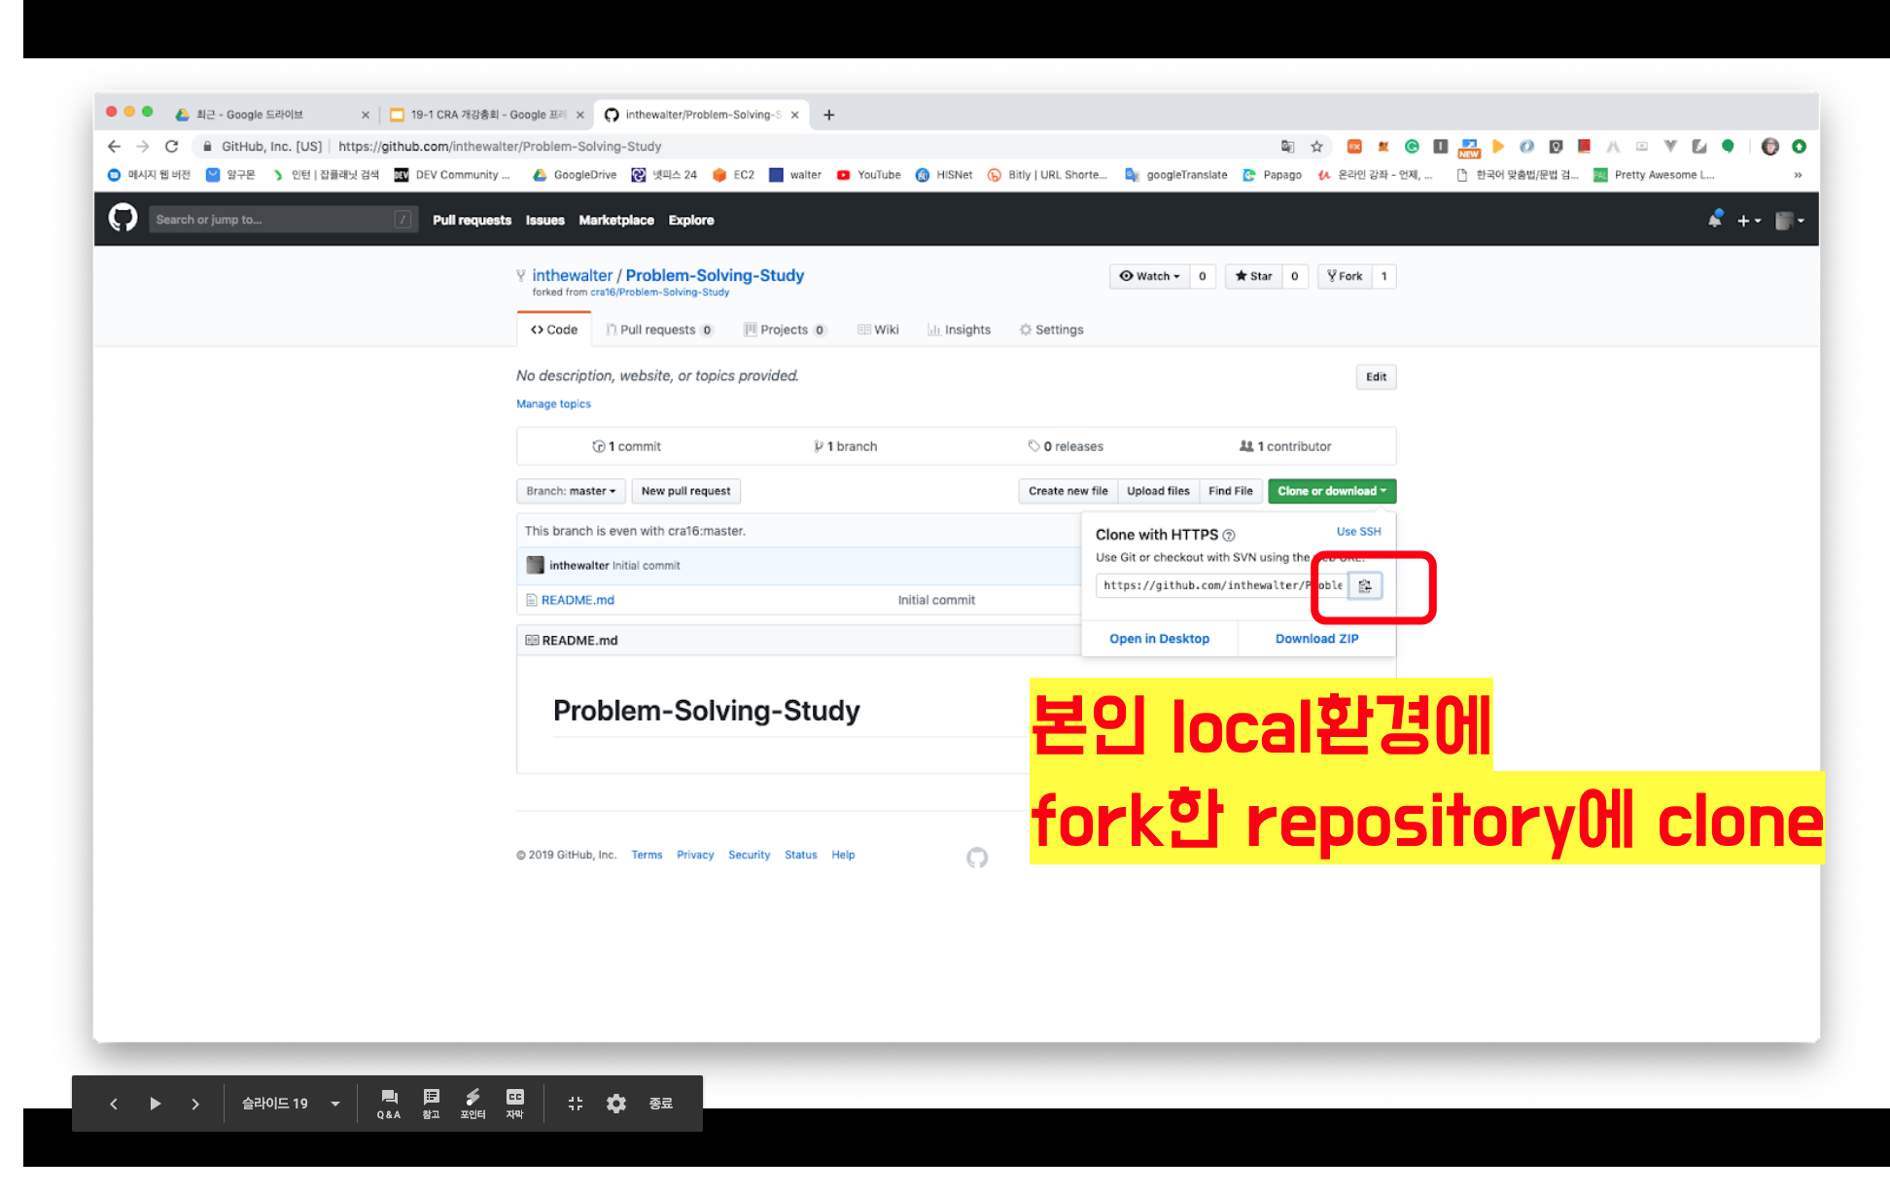Toggle the laser pointer (포인터)
1890x1194 pixels.
pos(472,1104)
